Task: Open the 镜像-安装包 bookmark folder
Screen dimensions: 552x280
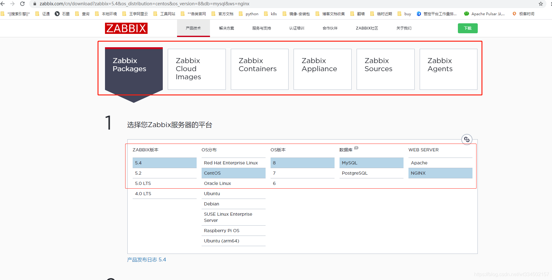Action: [296, 14]
